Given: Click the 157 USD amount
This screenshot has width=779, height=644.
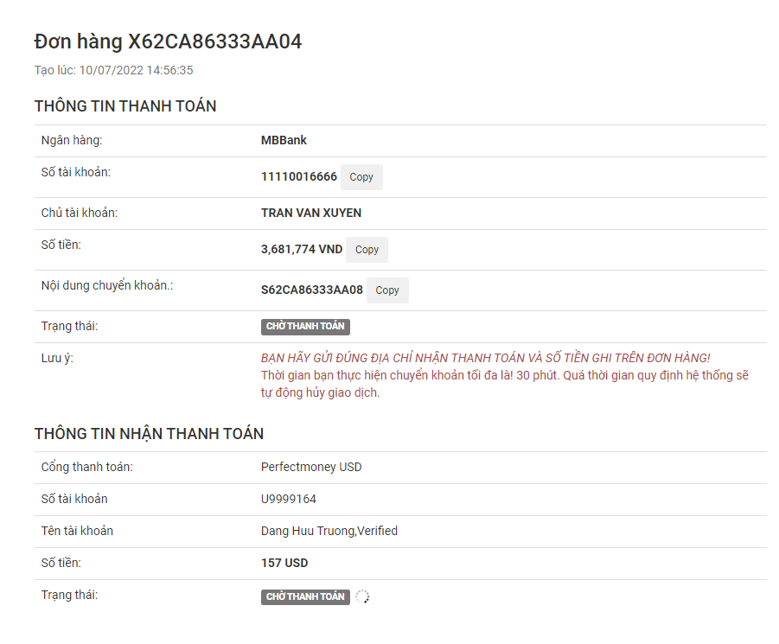Looking at the screenshot, I should point(284,563).
